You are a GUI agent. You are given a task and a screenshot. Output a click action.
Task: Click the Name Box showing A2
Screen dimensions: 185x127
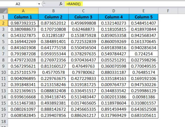pos(18,4)
